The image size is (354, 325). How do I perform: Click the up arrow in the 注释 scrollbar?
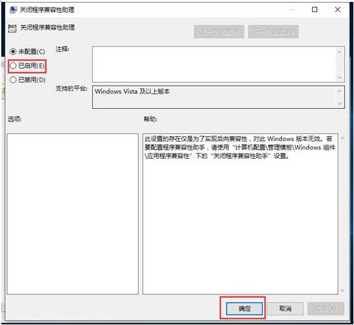339,52
